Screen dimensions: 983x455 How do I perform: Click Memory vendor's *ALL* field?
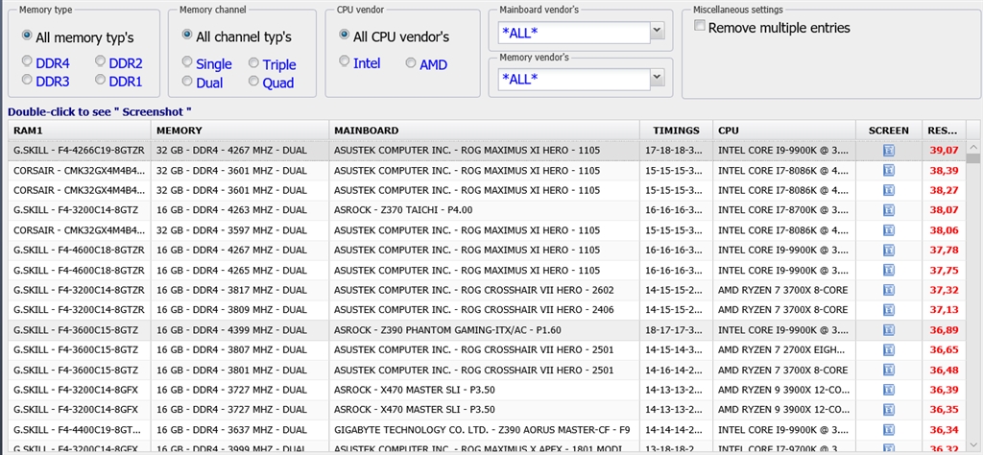pyautogui.click(x=574, y=79)
